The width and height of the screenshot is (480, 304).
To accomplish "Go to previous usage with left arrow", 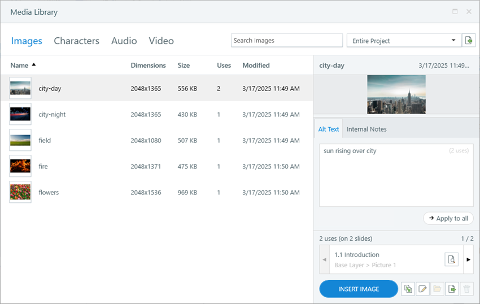I will (x=324, y=259).
